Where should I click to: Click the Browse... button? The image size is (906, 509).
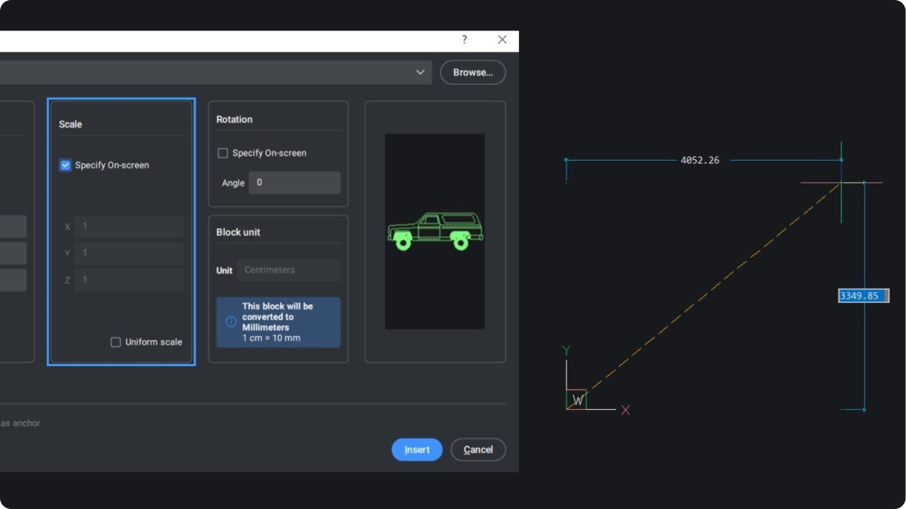point(473,72)
